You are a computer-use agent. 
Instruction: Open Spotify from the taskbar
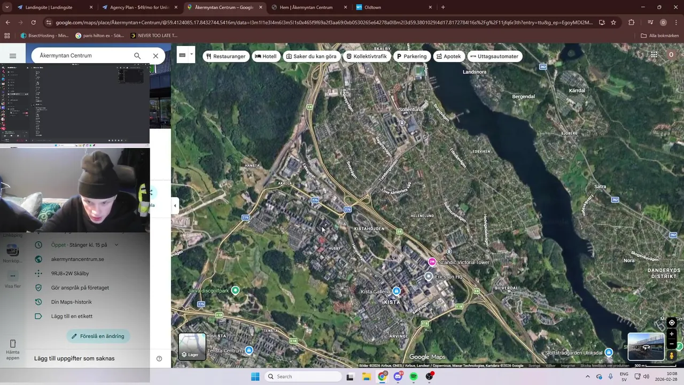point(414,376)
